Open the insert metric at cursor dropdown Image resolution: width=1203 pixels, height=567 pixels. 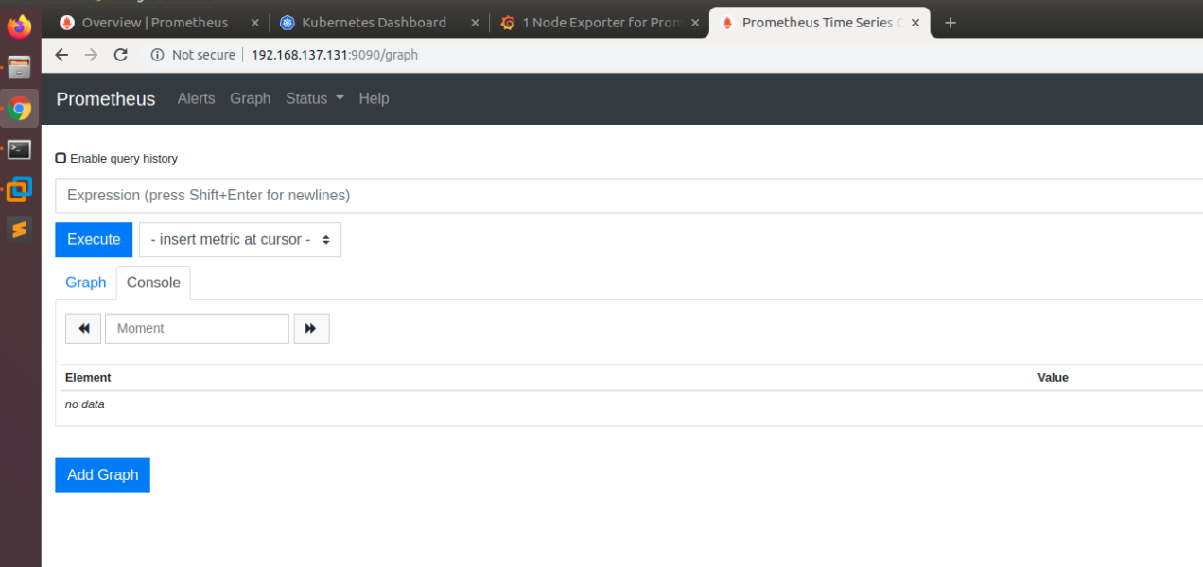(240, 240)
